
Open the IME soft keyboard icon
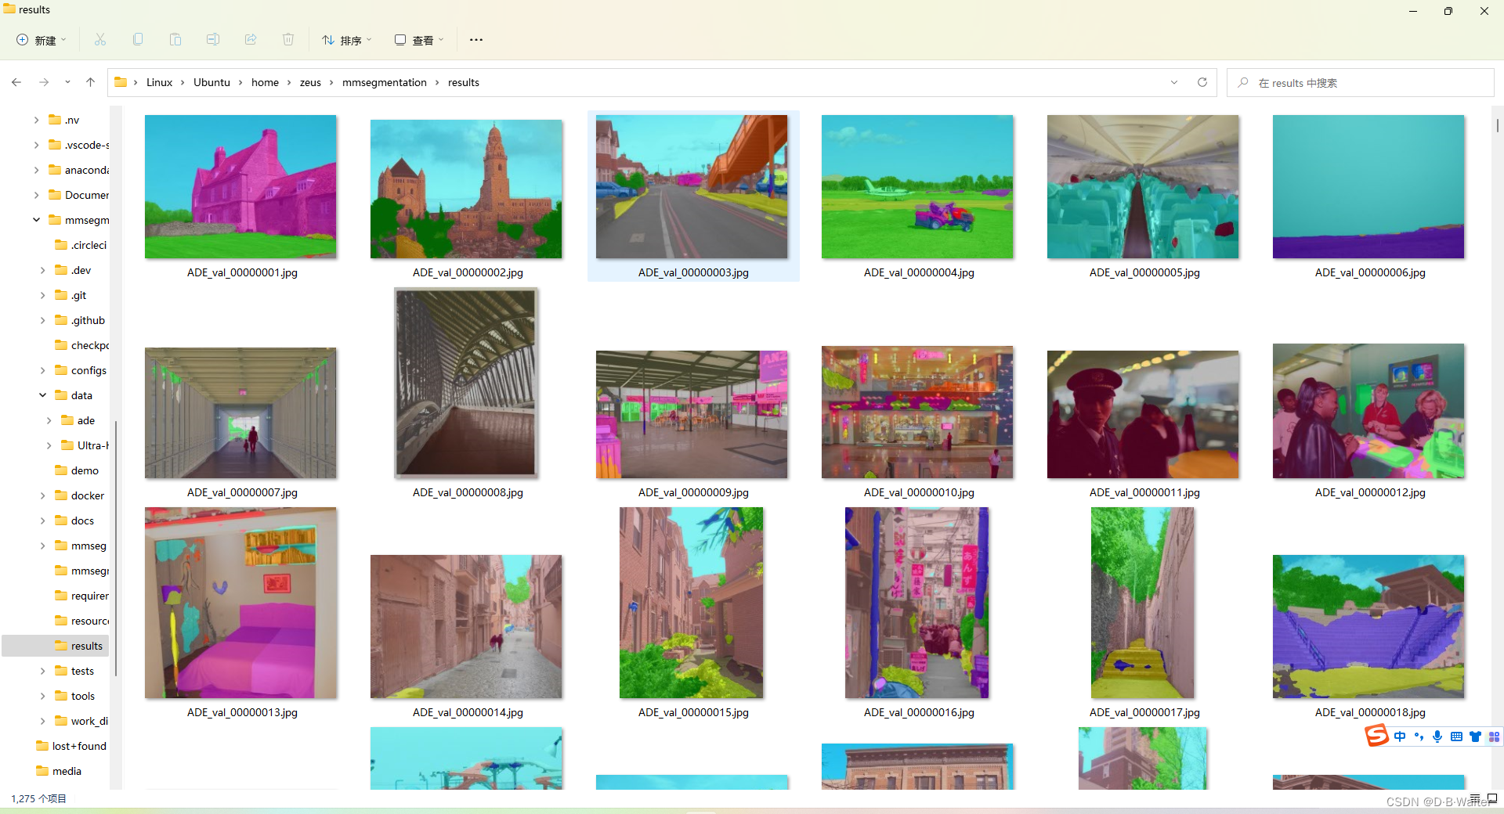[x=1456, y=737]
